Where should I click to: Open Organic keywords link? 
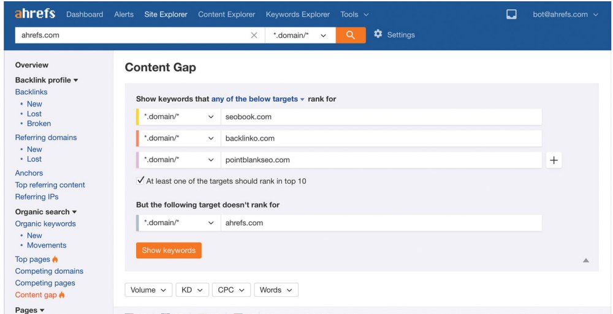[45, 224]
